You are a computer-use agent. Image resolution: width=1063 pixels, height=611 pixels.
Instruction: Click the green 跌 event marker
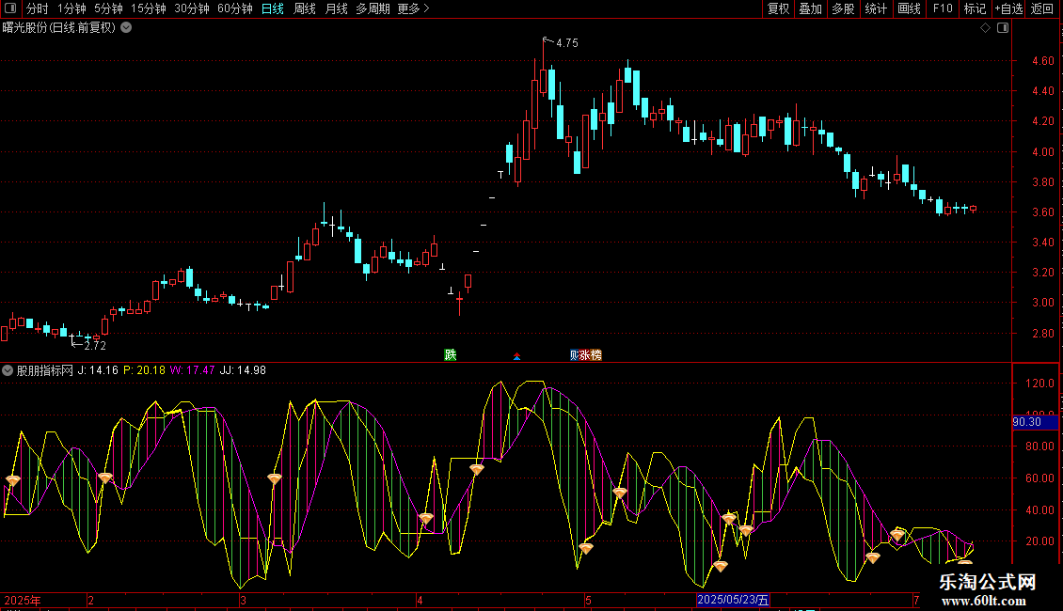(x=451, y=355)
